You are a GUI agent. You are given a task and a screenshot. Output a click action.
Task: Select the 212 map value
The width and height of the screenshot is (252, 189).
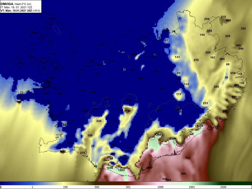(x=205, y=103)
